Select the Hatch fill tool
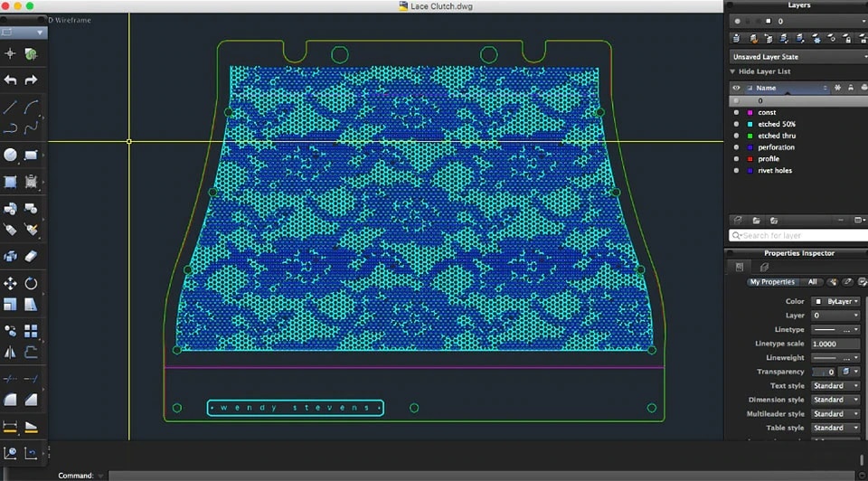Image resolution: width=868 pixels, height=481 pixels. pyautogui.click(x=10, y=182)
